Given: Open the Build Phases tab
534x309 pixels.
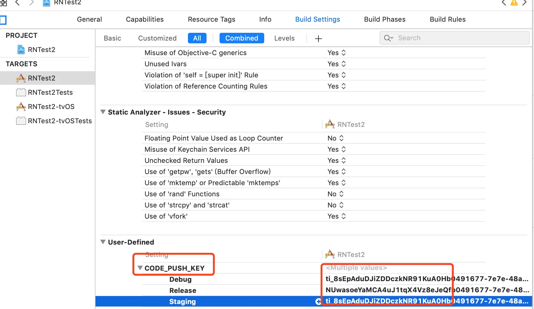Looking at the screenshot, I should coord(385,19).
